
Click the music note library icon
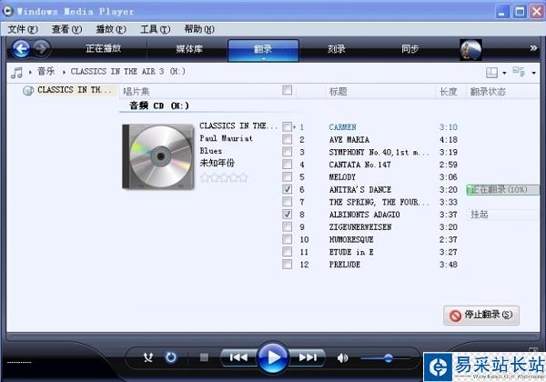pos(16,73)
